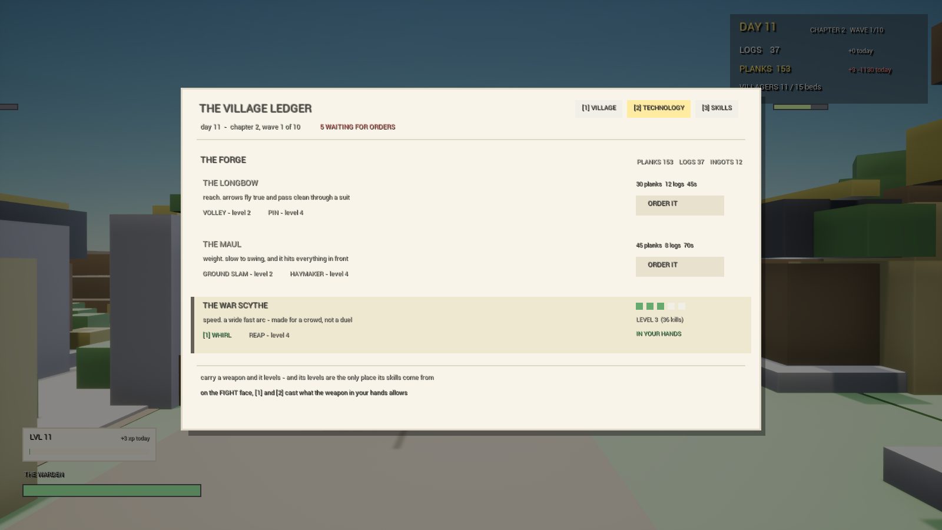Click the Longbow description about arrows
Image resolution: width=942 pixels, height=530 pixels.
276,198
